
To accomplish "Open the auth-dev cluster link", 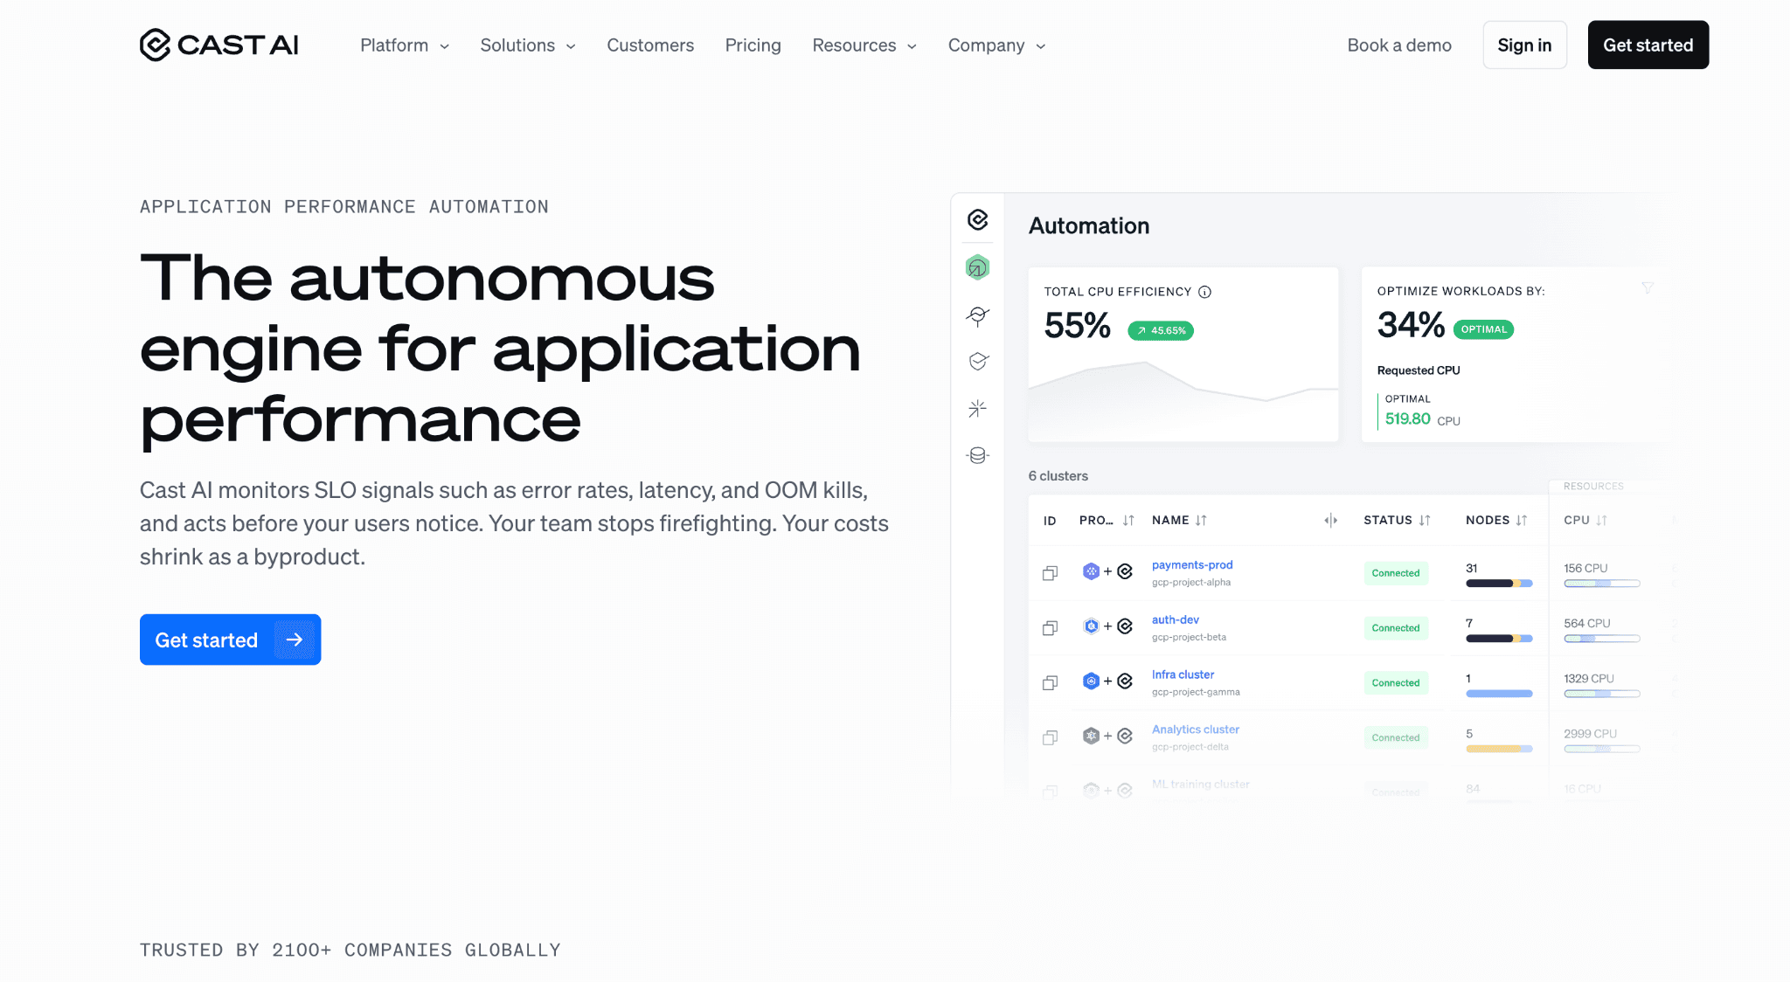I will tap(1176, 620).
